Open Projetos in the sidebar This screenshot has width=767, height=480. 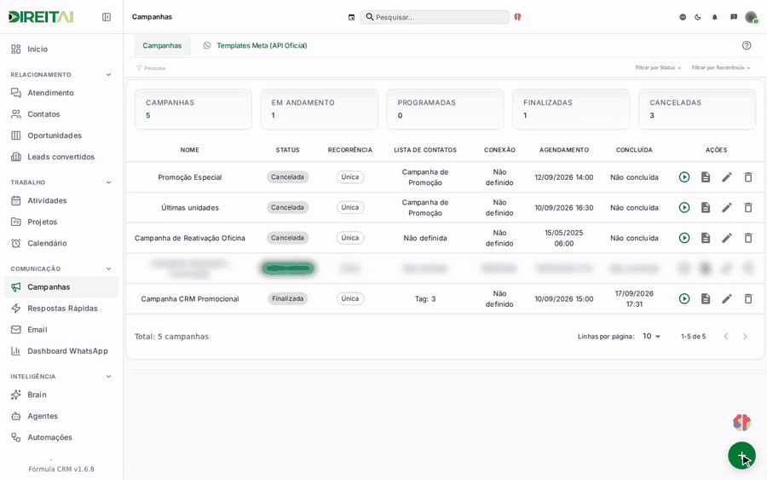coord(61,222)
